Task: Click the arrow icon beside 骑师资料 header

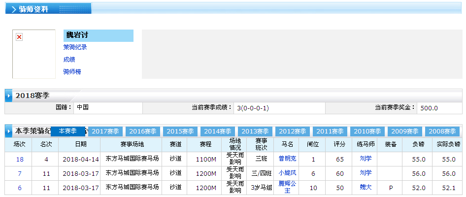Action: 13,9
